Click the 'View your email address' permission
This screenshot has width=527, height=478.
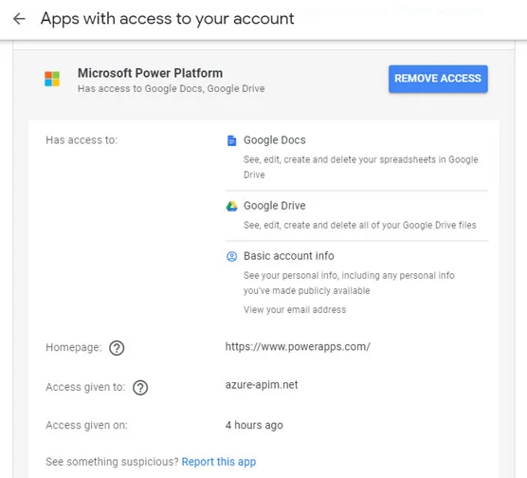(295, 310)
